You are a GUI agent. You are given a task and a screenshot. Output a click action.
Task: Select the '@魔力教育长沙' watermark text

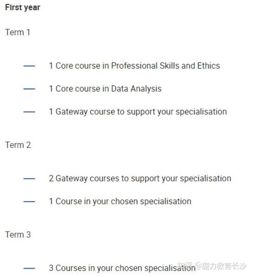[x=221, y=266]
